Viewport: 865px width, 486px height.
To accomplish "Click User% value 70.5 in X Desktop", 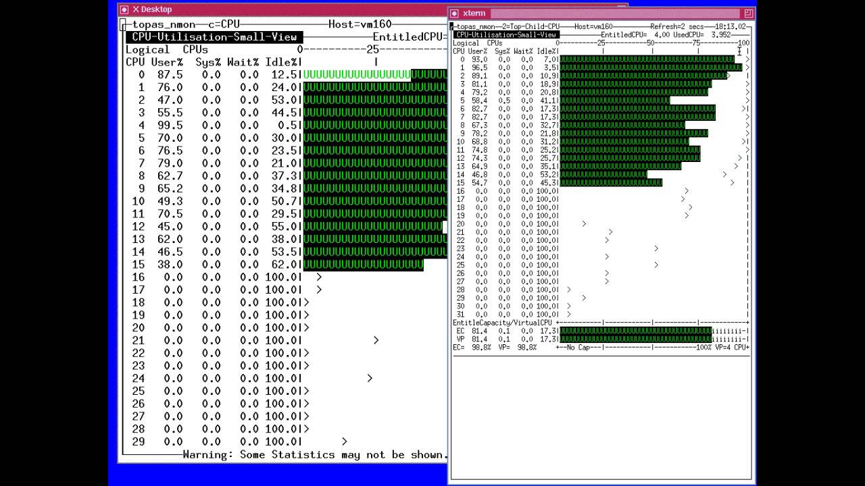I will click(x=170, y=214).
